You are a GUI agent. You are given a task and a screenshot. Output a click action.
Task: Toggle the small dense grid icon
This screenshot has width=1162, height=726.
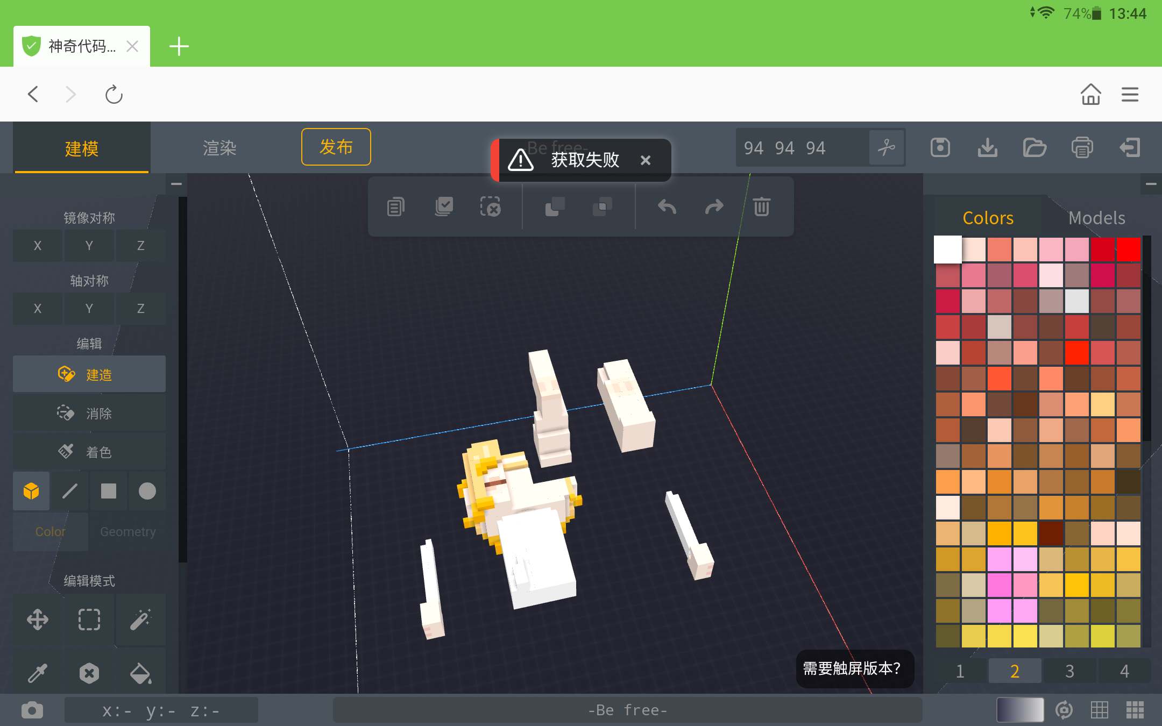pos(1135,710)
